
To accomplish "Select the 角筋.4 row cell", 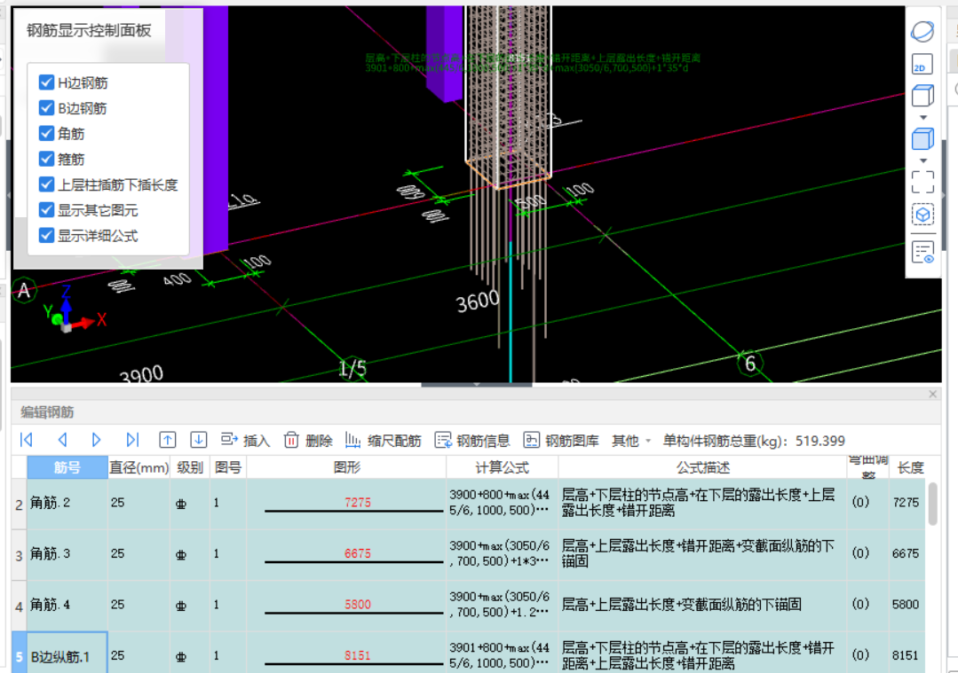I will (x=67, y=605).
